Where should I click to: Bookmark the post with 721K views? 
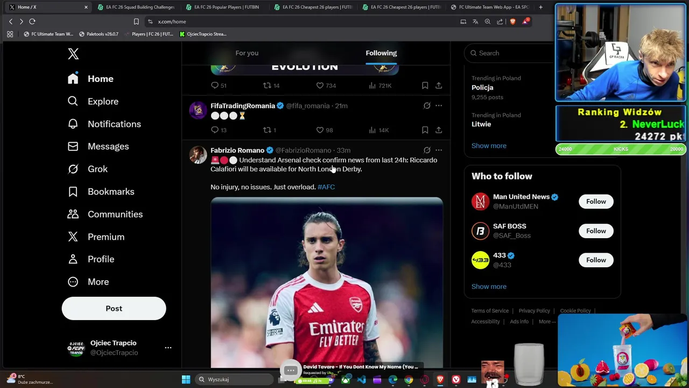425,85
